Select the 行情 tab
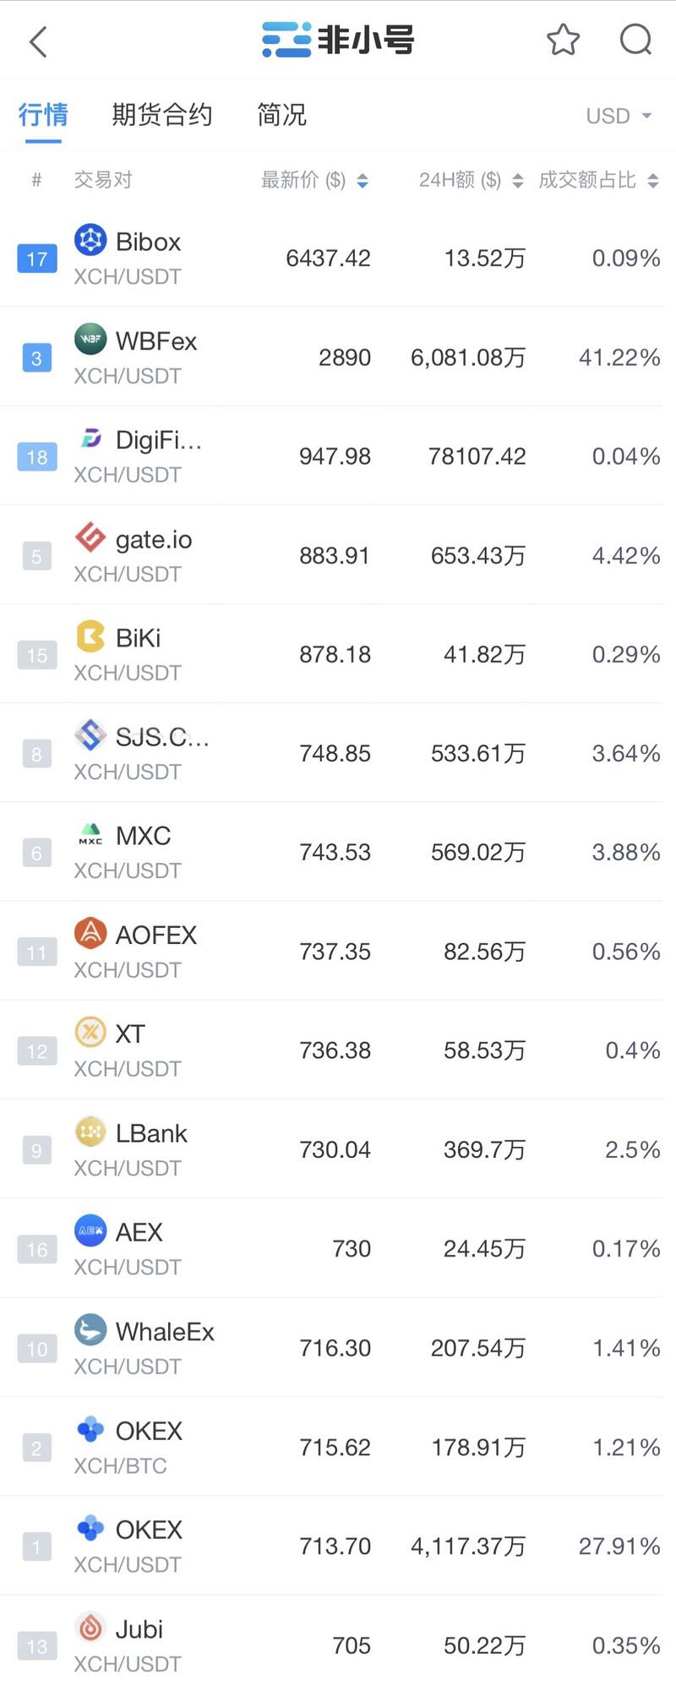The height and width of the screenshot is (1702, 676). coord(43,115)
